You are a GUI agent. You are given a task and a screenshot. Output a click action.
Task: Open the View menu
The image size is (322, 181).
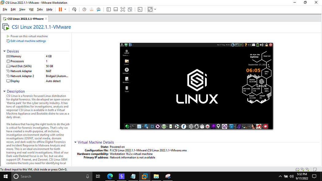22,10
